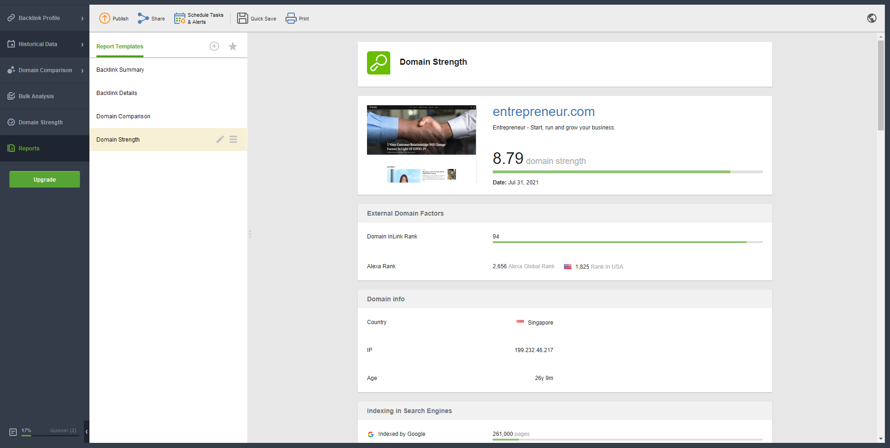Click the '17%' progress status
890x448 pixels.
click(26, 430)
